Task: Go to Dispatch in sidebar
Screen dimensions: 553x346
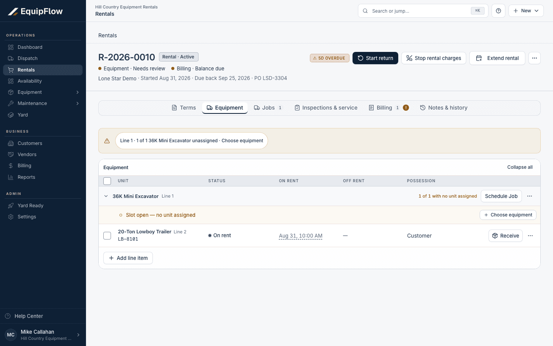Action: [x=43, y=58]
